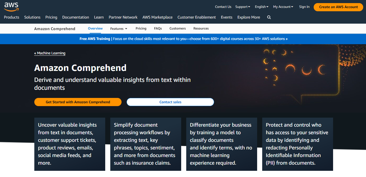
Task: Open Contact Us link
Action: click(x=223, y=7)
